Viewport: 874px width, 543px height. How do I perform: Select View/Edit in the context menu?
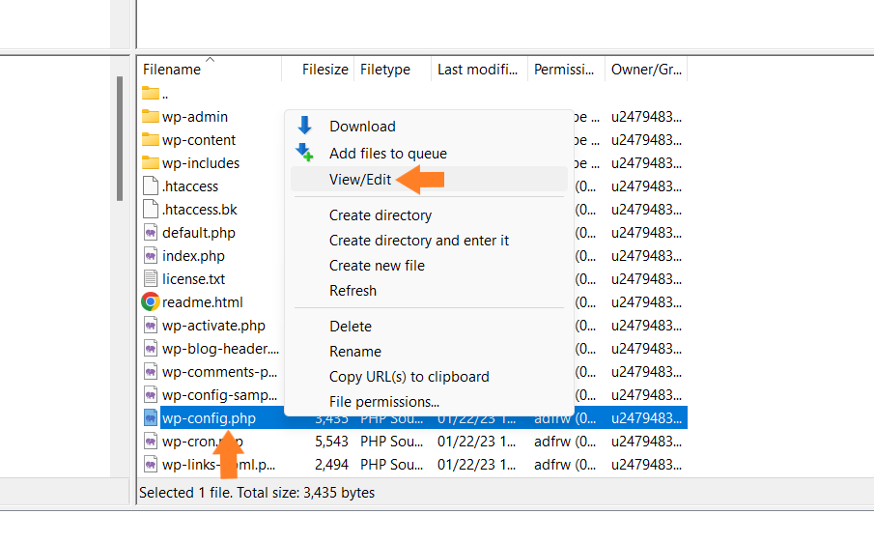coord(429,179)
